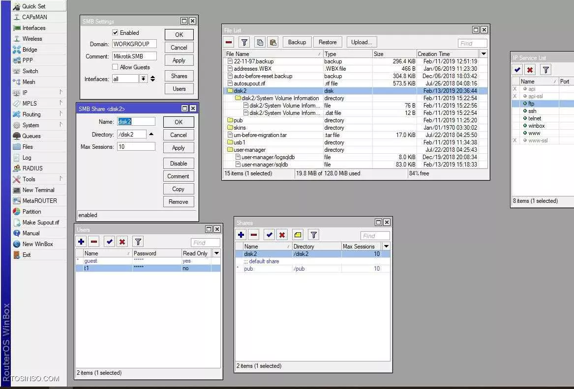
Task: Click the paste icon in File List toolbar
Action: coord(272,42)
